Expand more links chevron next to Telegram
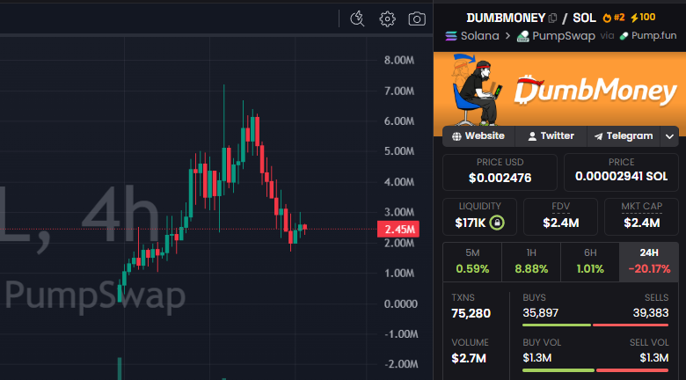The height and width of the screenshot is (380, 686). 669,136
